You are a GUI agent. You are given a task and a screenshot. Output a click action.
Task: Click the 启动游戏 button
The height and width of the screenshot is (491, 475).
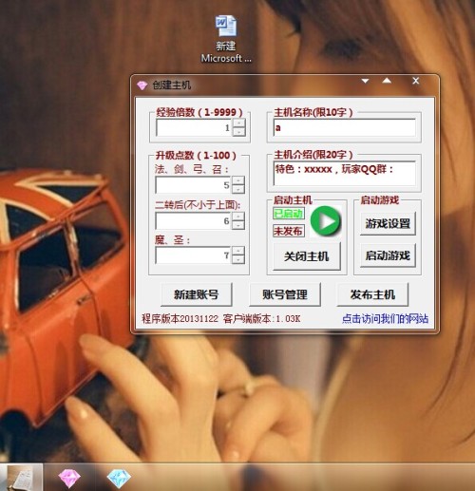[388, 255]
